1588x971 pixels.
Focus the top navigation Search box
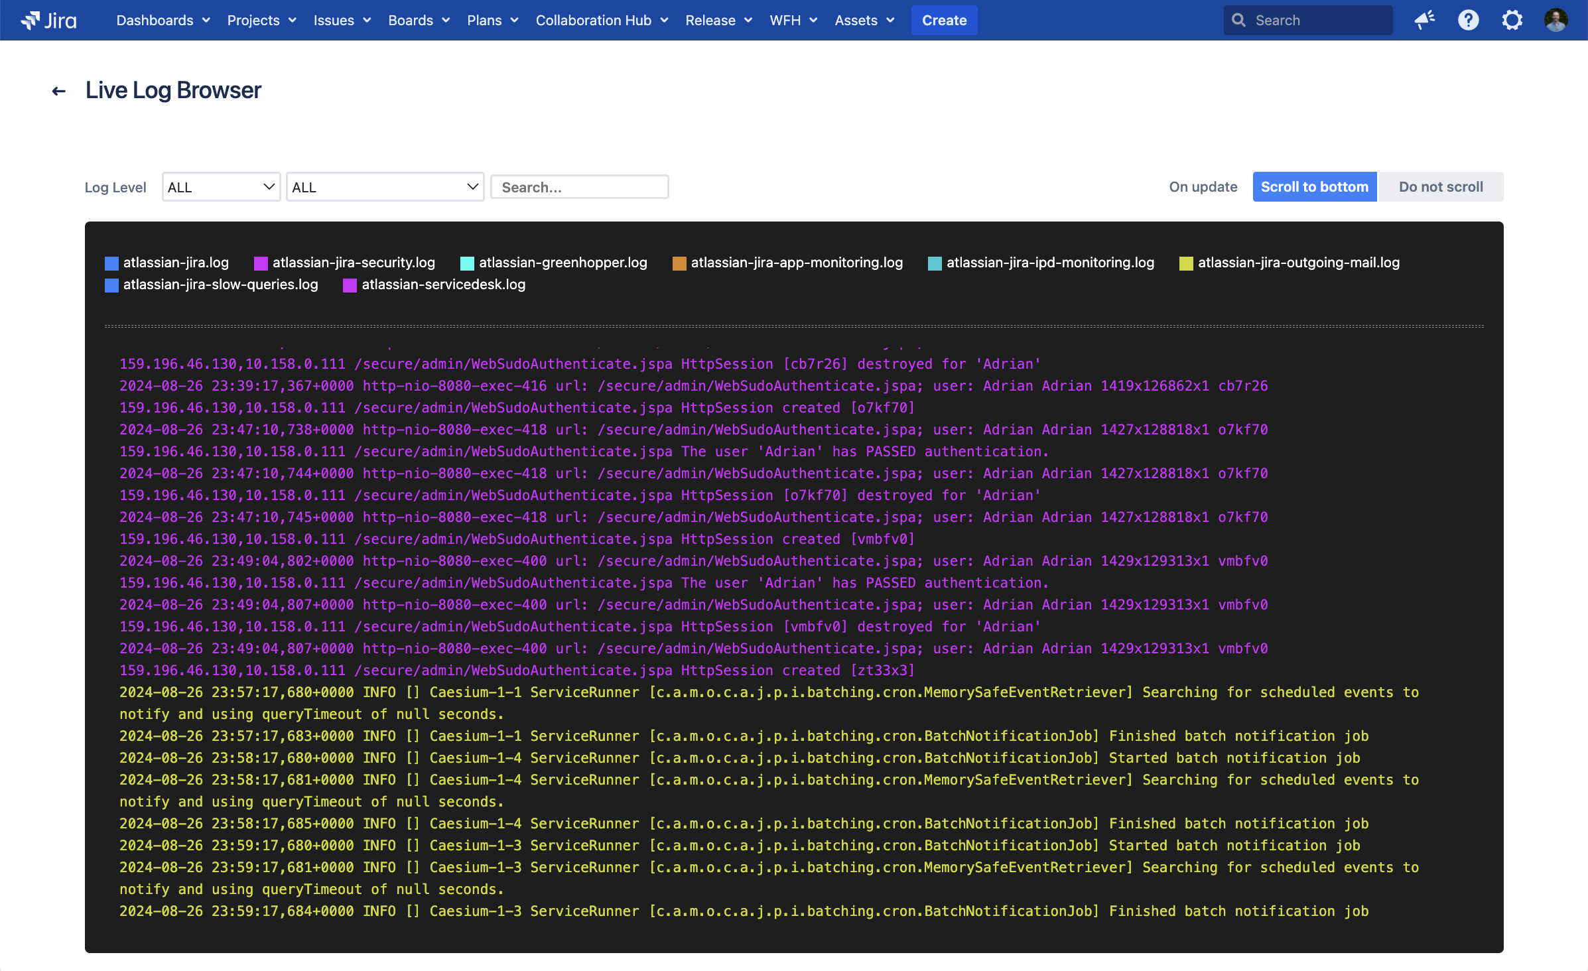(x=1308, y=20)
